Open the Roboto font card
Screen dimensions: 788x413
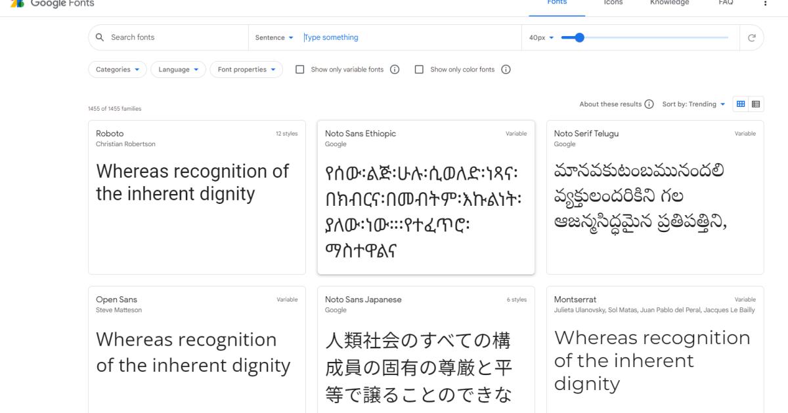(196, 197)
